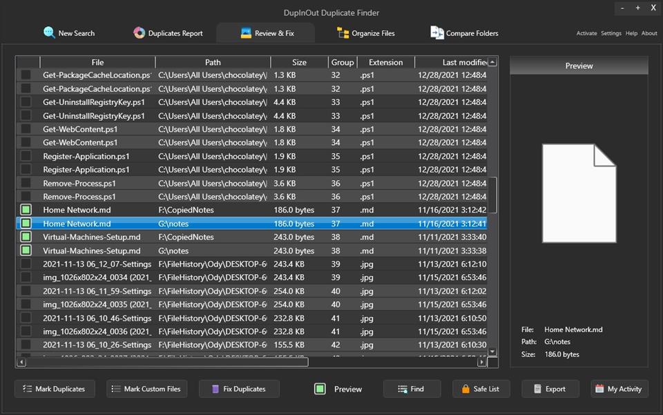Open the About link
The image size is (663, 415).
pyautogui.click(x=649, y=33)
